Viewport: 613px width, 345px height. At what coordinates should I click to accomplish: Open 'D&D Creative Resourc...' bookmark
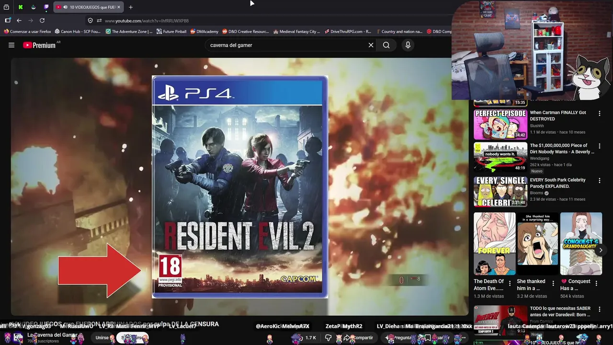tap(246, 32)
